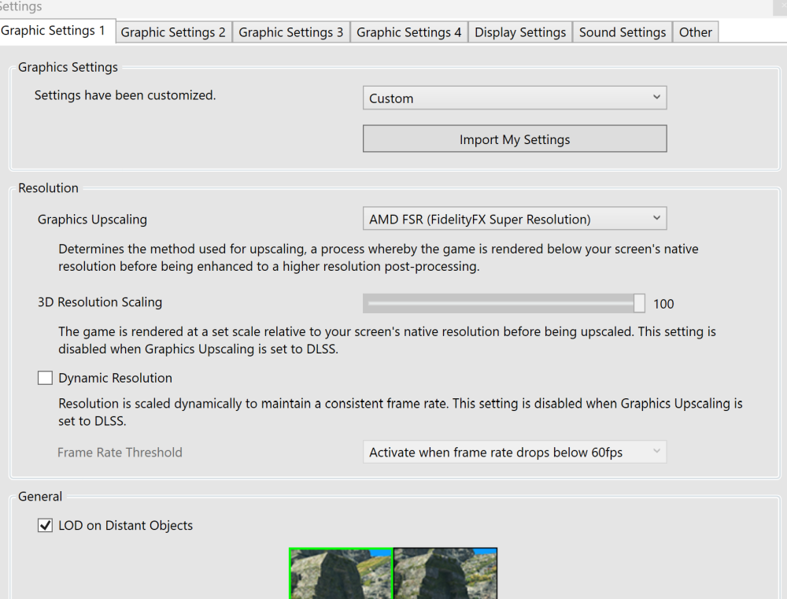Viewport: 787px width, 599px height.
Task: Switch to the Graphic Settings 2 tab
Action: (173, 32)
